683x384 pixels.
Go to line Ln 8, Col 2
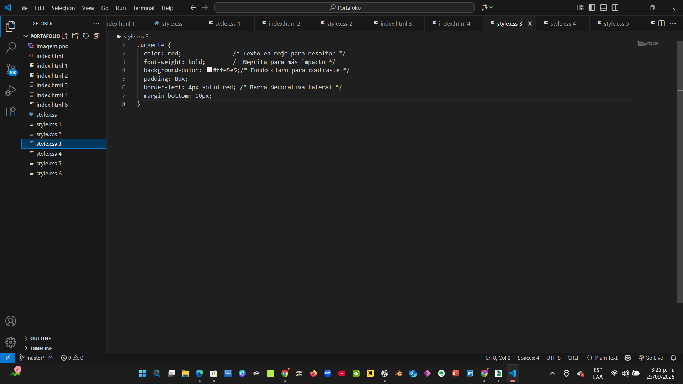coord(498,358)
